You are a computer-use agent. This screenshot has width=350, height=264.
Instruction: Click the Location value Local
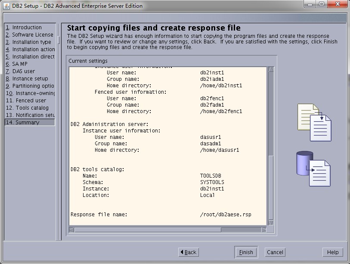[208, 195]
